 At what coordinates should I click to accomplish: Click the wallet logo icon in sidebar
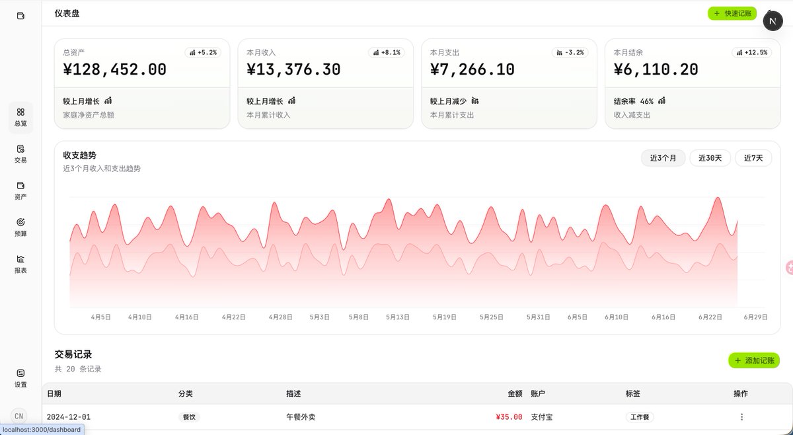[x=20, y=16]
